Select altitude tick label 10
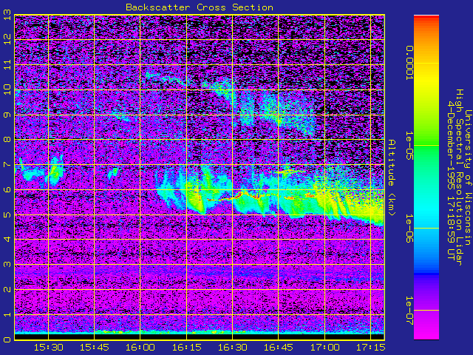The width and height of the screenshot is (473, 355). pyautogui.click(x=7, y=89)
